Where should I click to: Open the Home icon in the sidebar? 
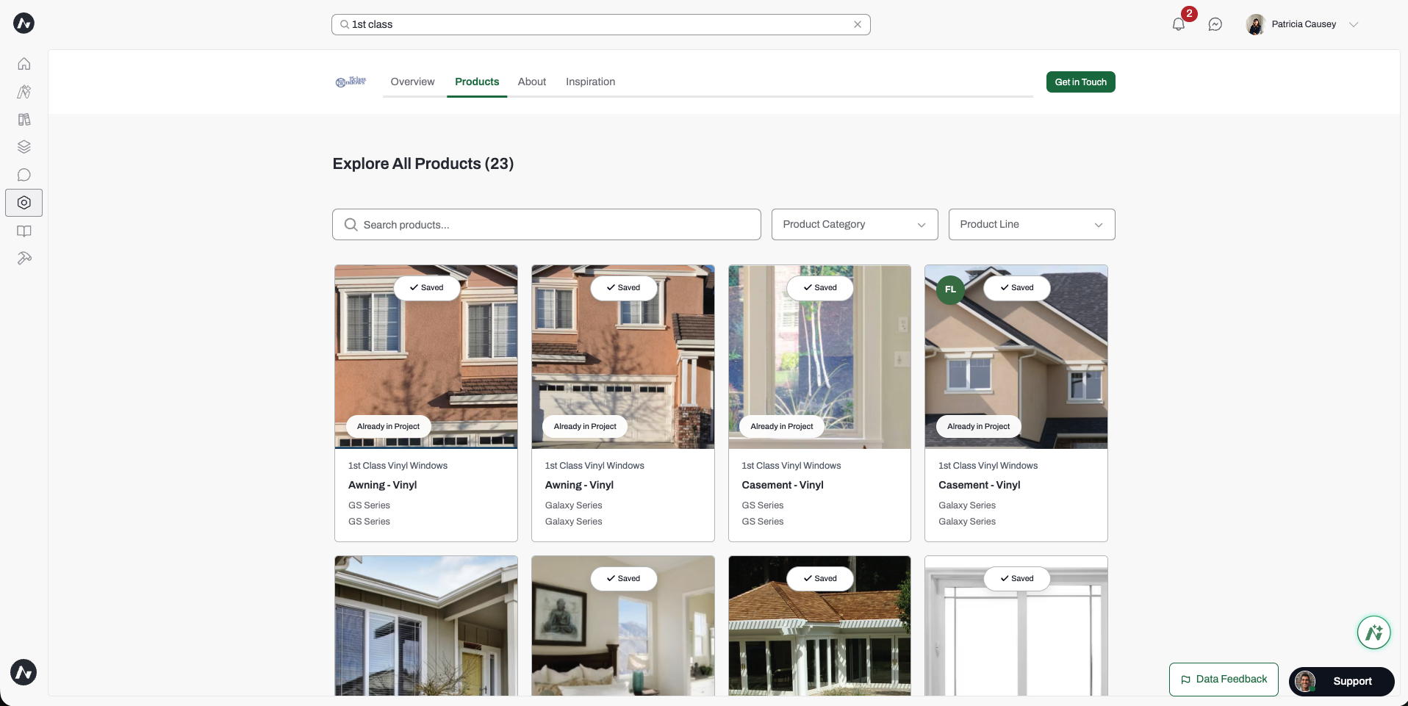point(24,64)
